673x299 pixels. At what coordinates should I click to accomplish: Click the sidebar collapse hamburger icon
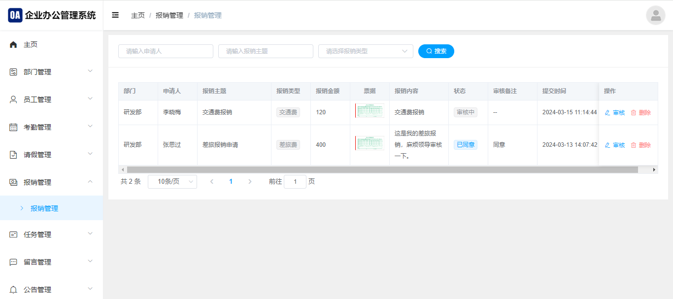(115, 15)
